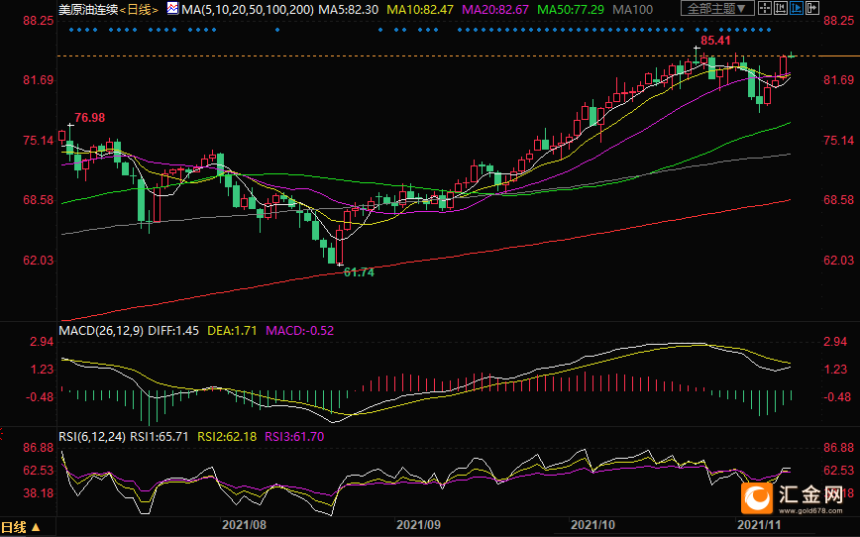This screenshot has width=860, height=537.
Task: Click the RSI1:65.71 value
Action: [x=160, y=437]
